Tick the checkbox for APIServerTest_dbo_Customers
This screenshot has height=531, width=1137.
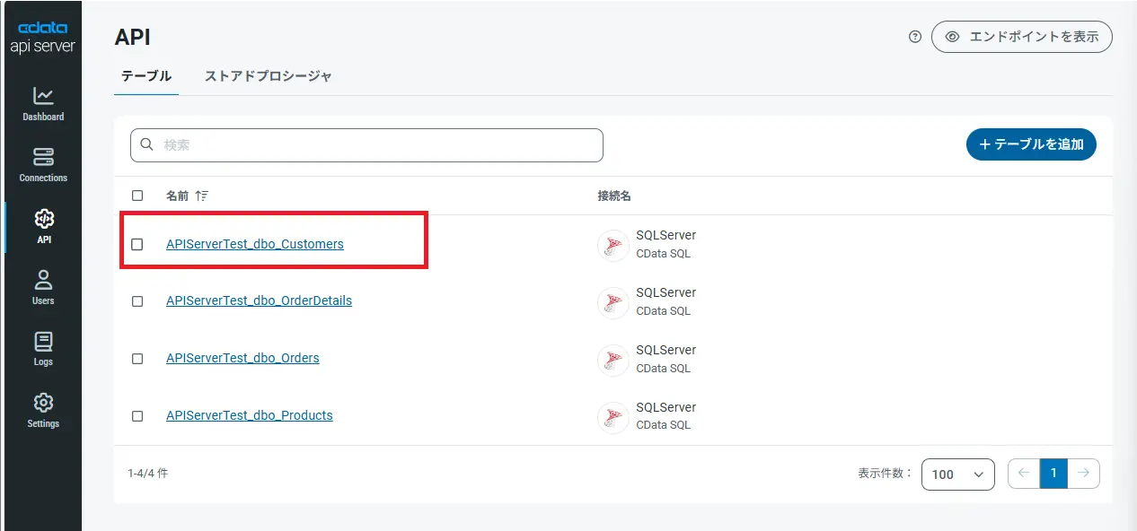137,244
